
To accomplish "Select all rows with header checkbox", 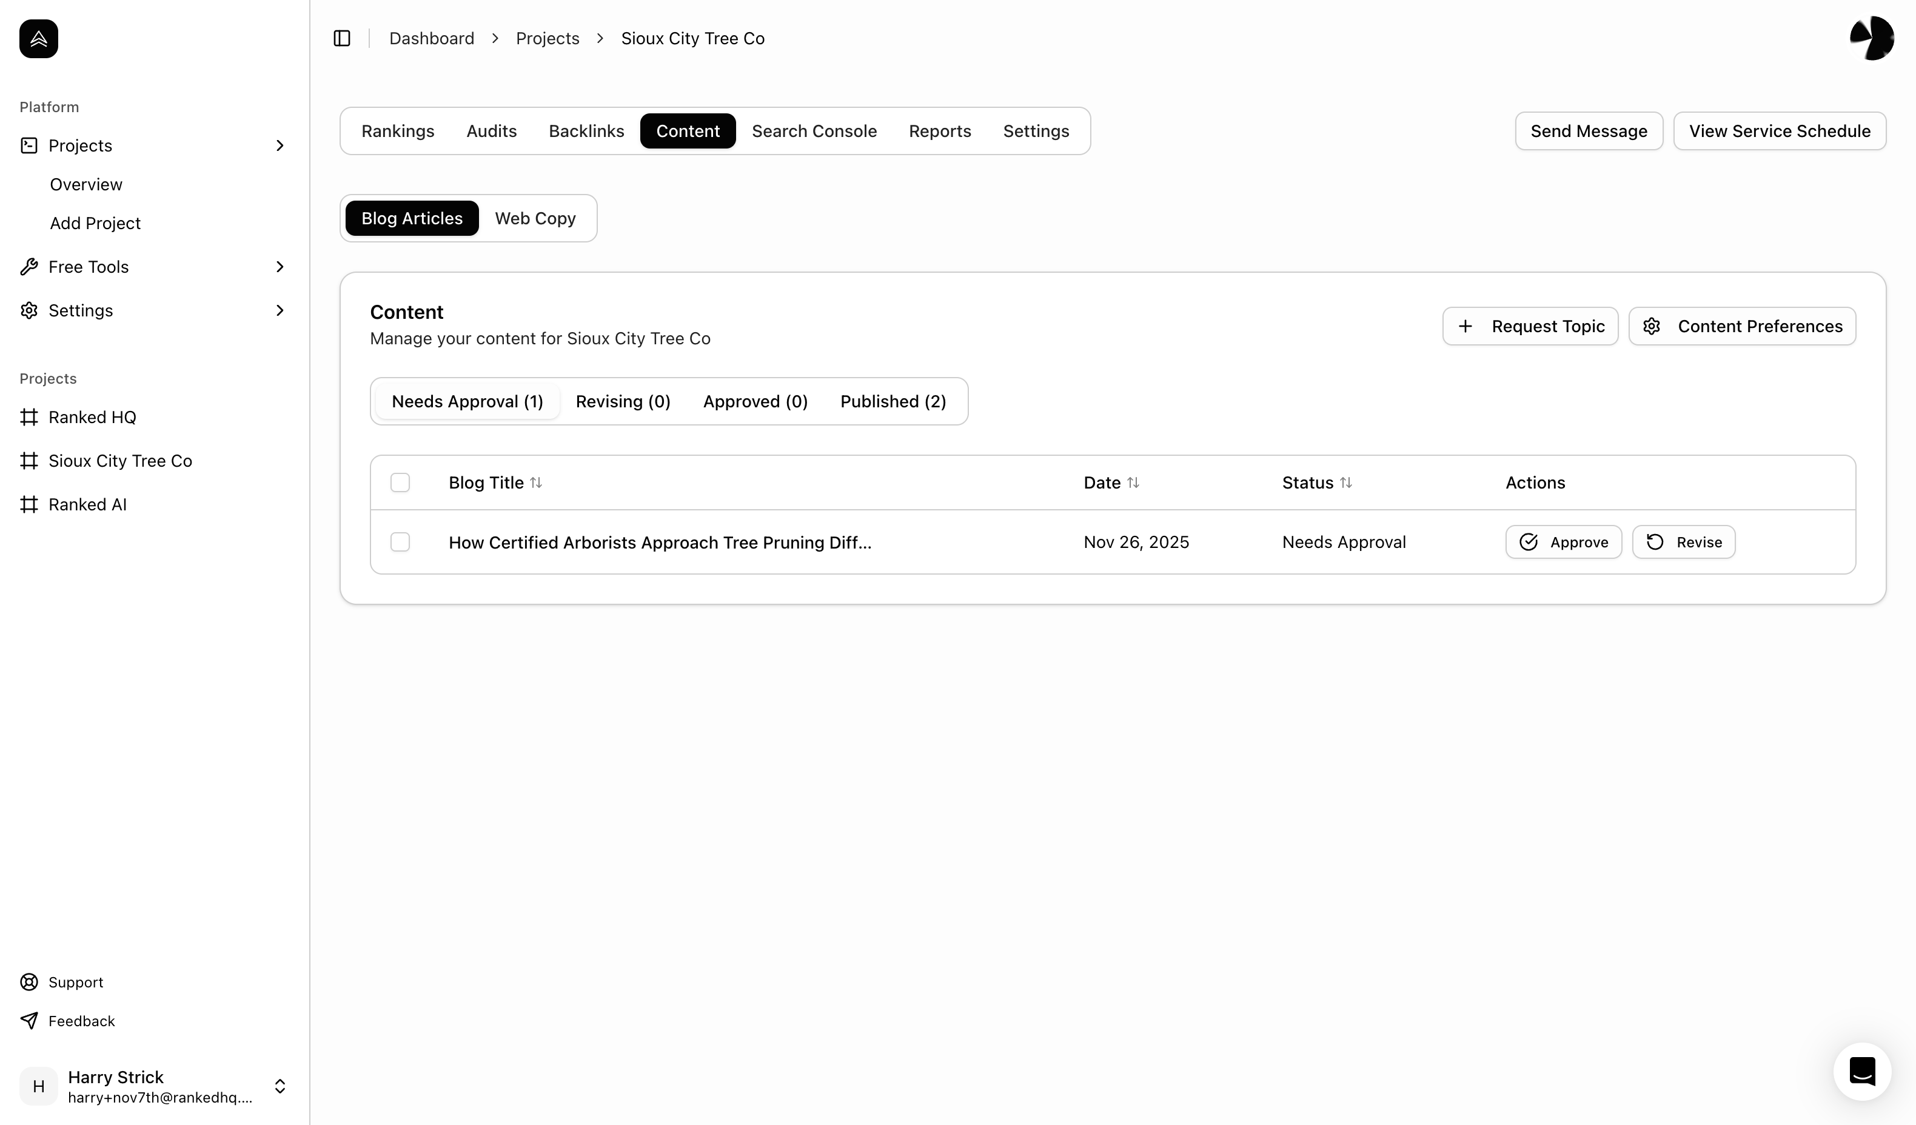I will point(400,482).
